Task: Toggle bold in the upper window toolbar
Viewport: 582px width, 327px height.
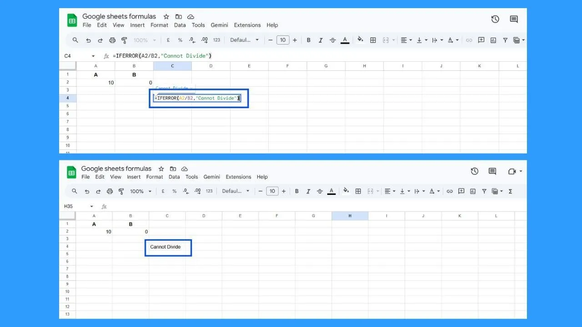Action: [x=309, y=40]
